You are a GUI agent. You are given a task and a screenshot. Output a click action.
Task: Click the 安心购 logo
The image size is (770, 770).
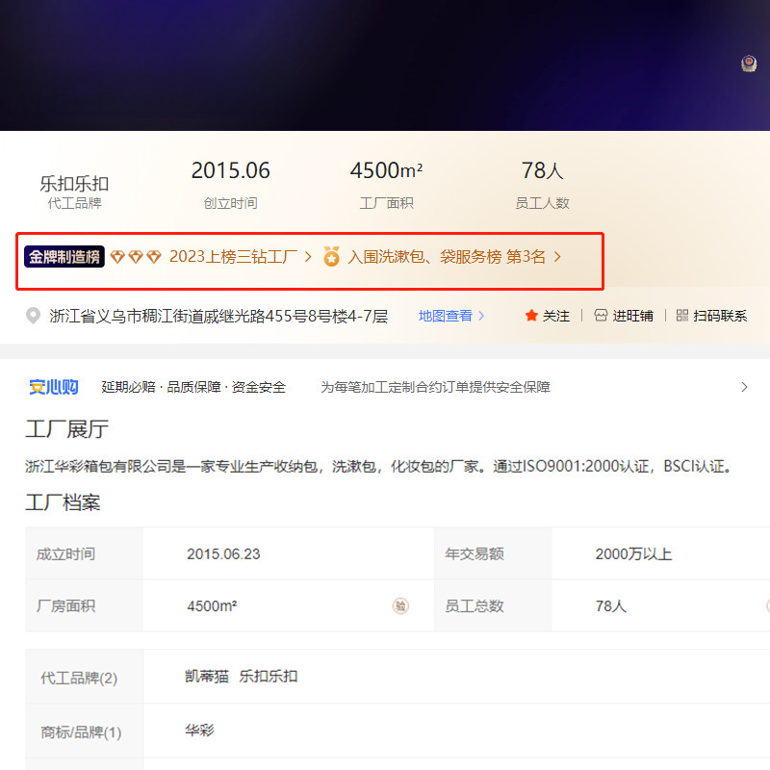coord(53,387)
